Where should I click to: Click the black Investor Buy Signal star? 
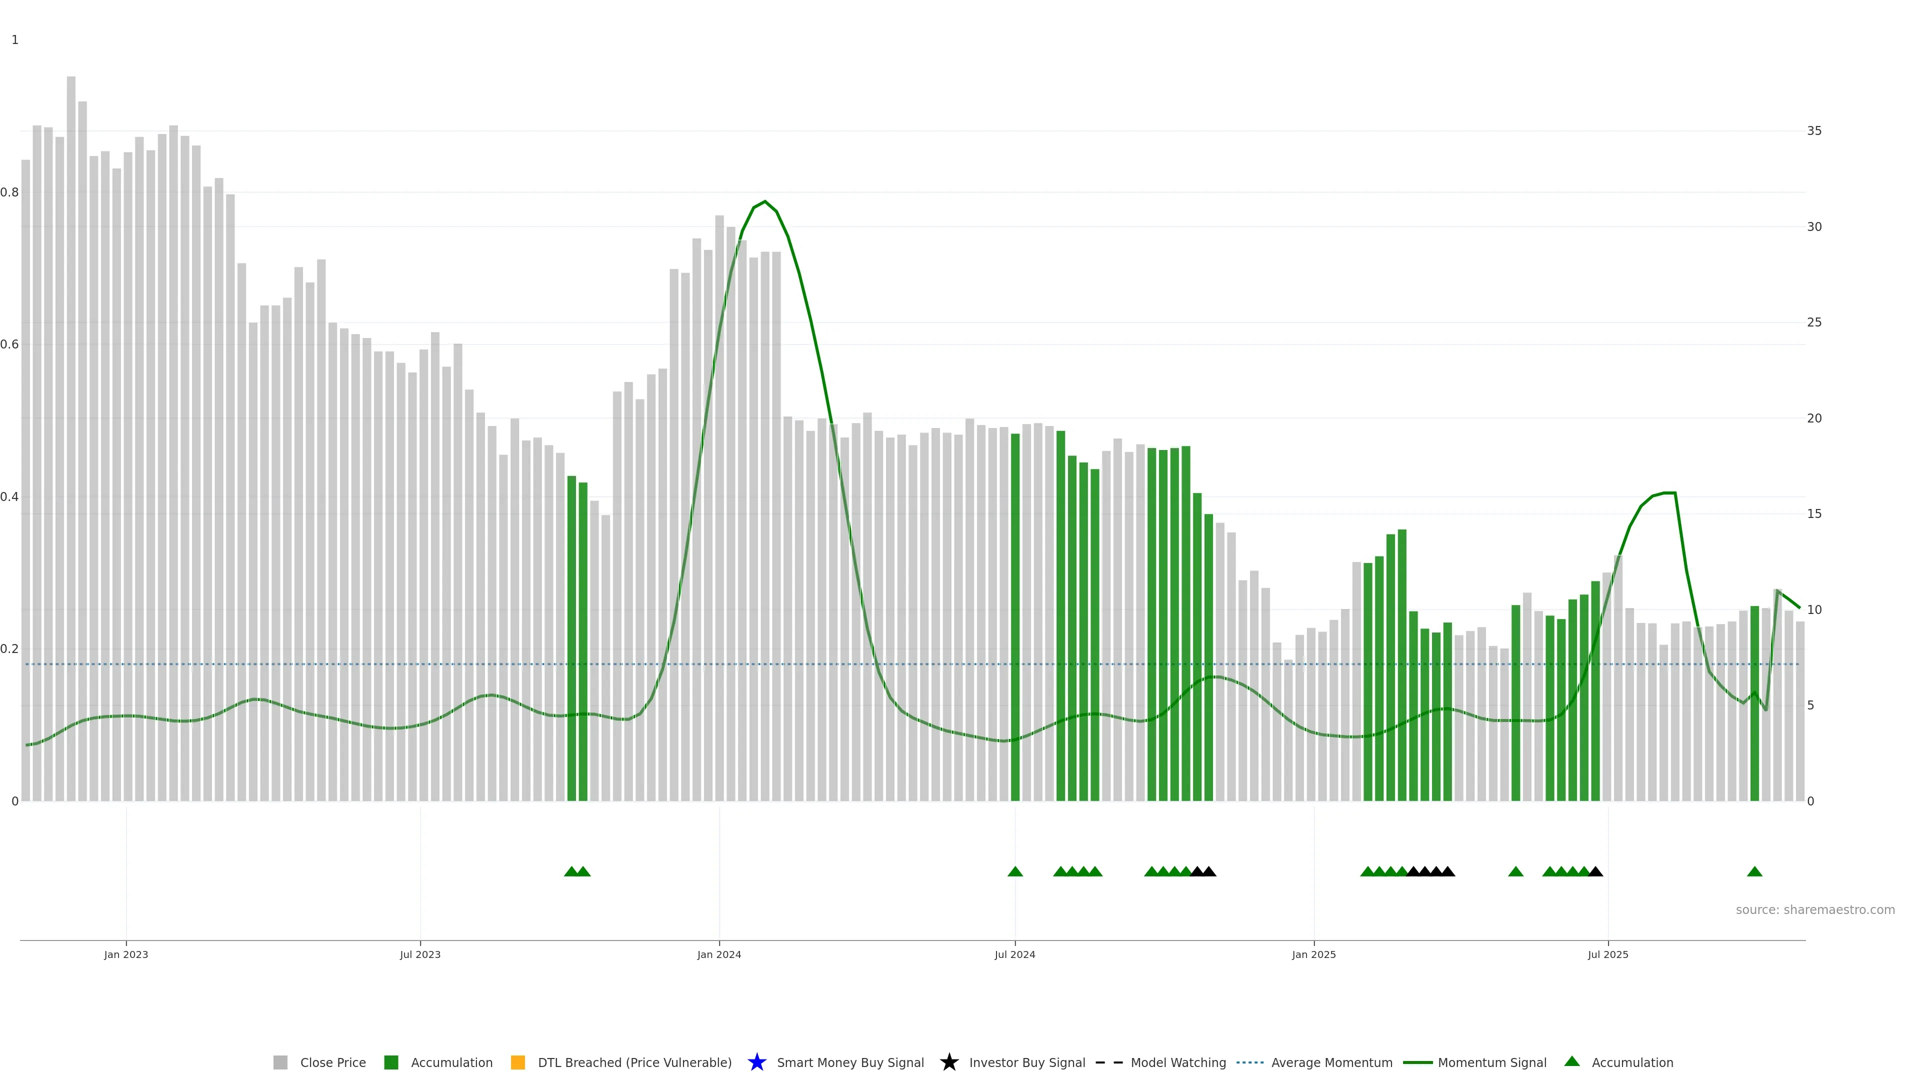[949, 1062]
